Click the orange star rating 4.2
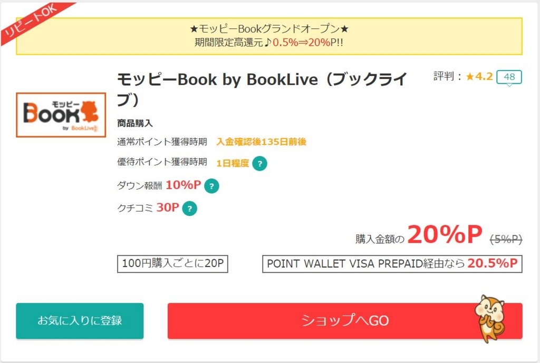The image size is (540, 363). [x=479, y=76]
